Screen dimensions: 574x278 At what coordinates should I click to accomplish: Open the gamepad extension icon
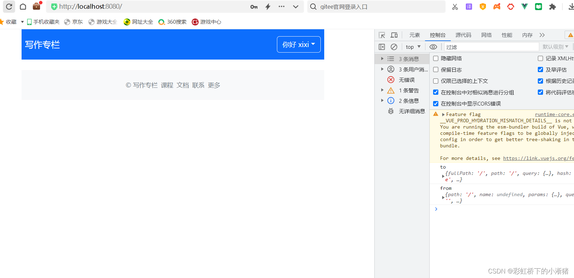(497, 7)
